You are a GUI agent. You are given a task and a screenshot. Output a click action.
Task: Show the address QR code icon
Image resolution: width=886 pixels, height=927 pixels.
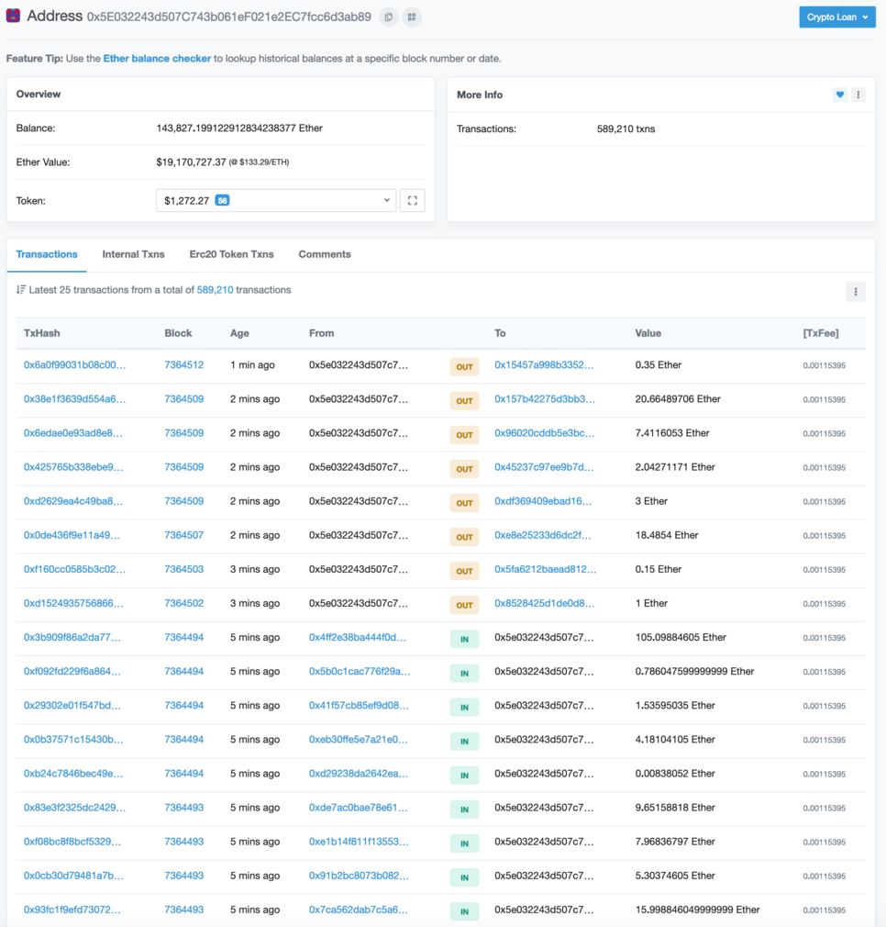pos(412,17)
